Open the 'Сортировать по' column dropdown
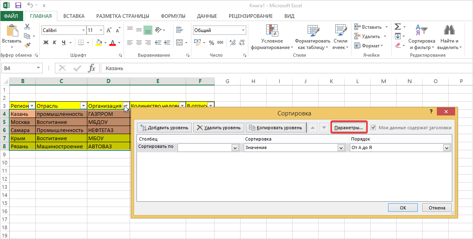The width and height of the screenshot is (473, 239). tap(234, 148)
